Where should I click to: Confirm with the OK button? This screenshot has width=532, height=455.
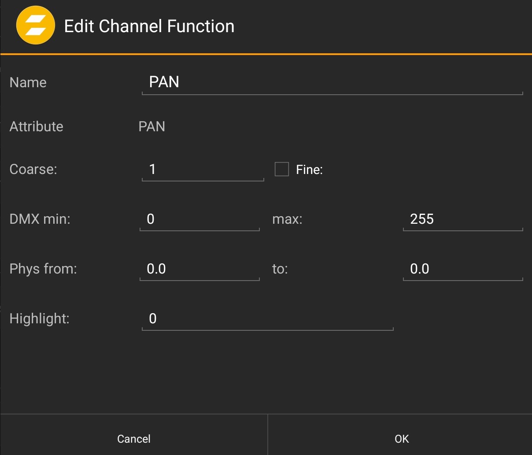(x=401, y=439)
